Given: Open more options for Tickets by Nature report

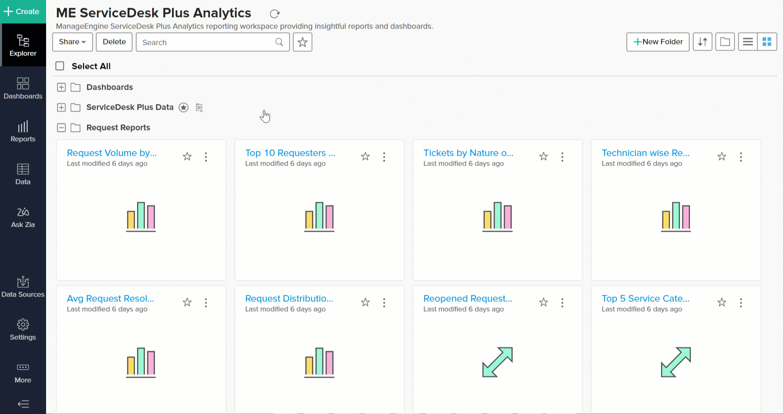Looking at the screenshot, I should (x=562, y=157).
